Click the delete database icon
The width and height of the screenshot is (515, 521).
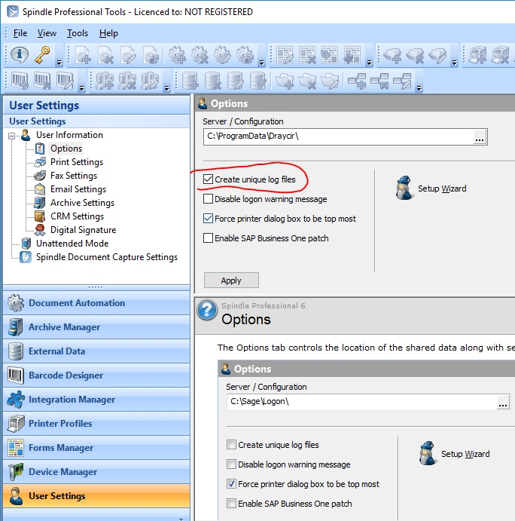[213, 81]
